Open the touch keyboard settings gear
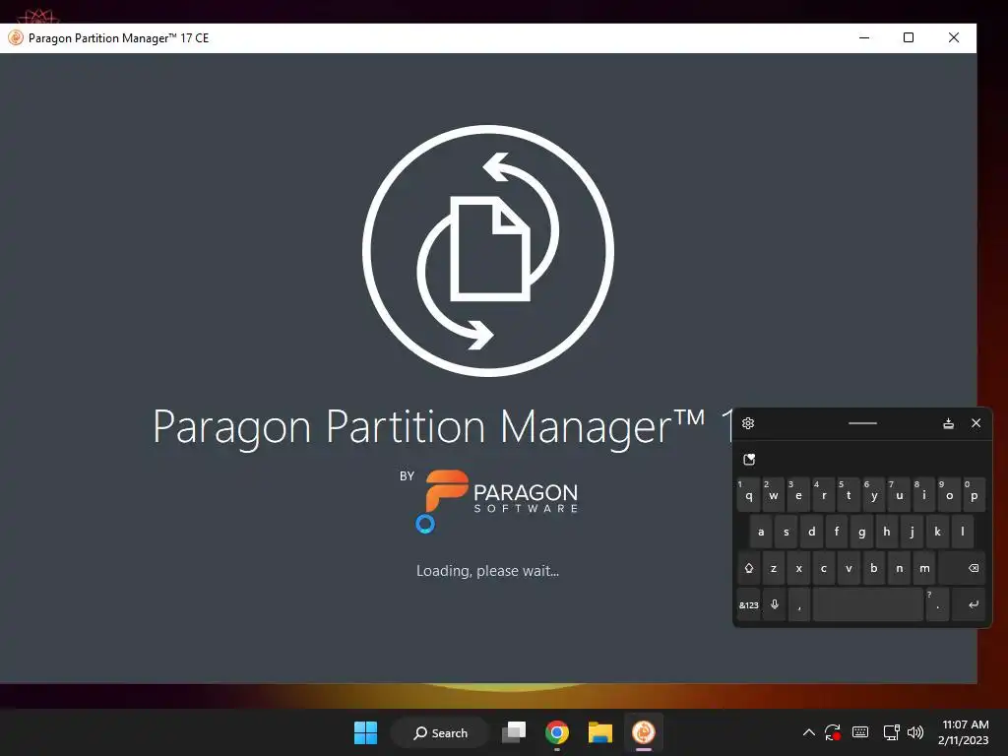1008x756 pixels. tap(748, 423)
